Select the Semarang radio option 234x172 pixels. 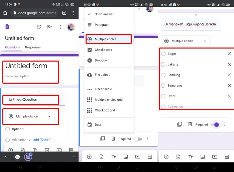(163, 85)
